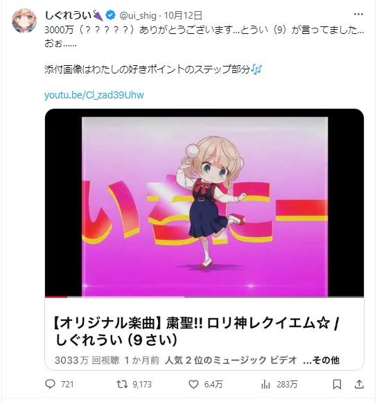Click the video progress bar
This screenshot has width=386, height=404.
[204, 297]
